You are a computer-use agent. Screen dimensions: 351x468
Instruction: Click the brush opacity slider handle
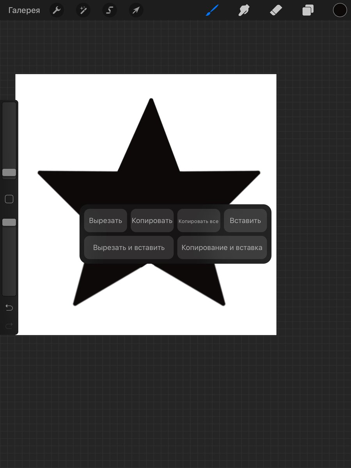pos(9,222)
